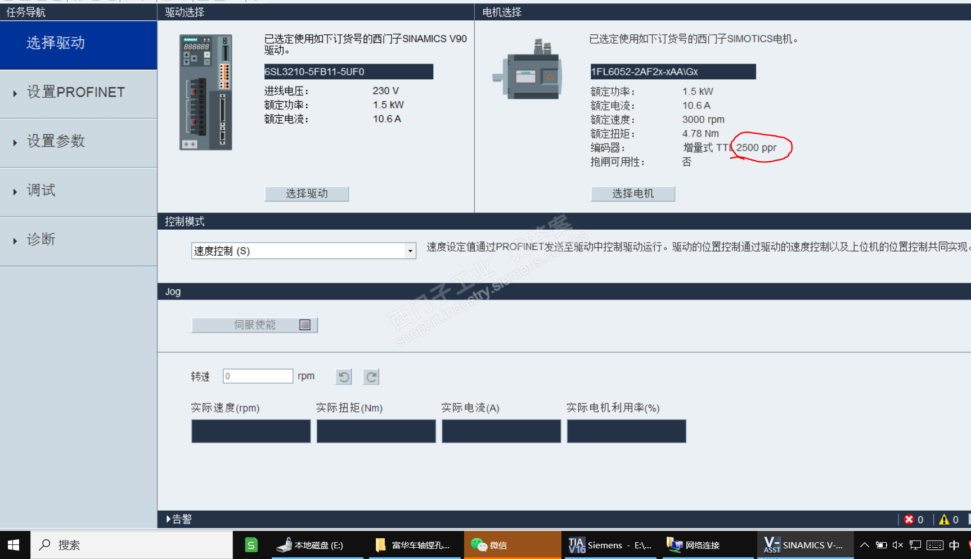971x559 pixels.
Task: Click the rated torque value 4.78 Nm
Action: pos(700,134)
